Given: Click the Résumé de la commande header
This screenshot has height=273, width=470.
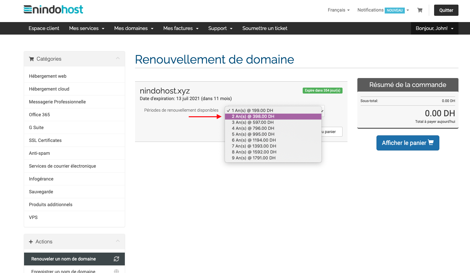Looking at the screenshot, I should click(x=408, y=85).
